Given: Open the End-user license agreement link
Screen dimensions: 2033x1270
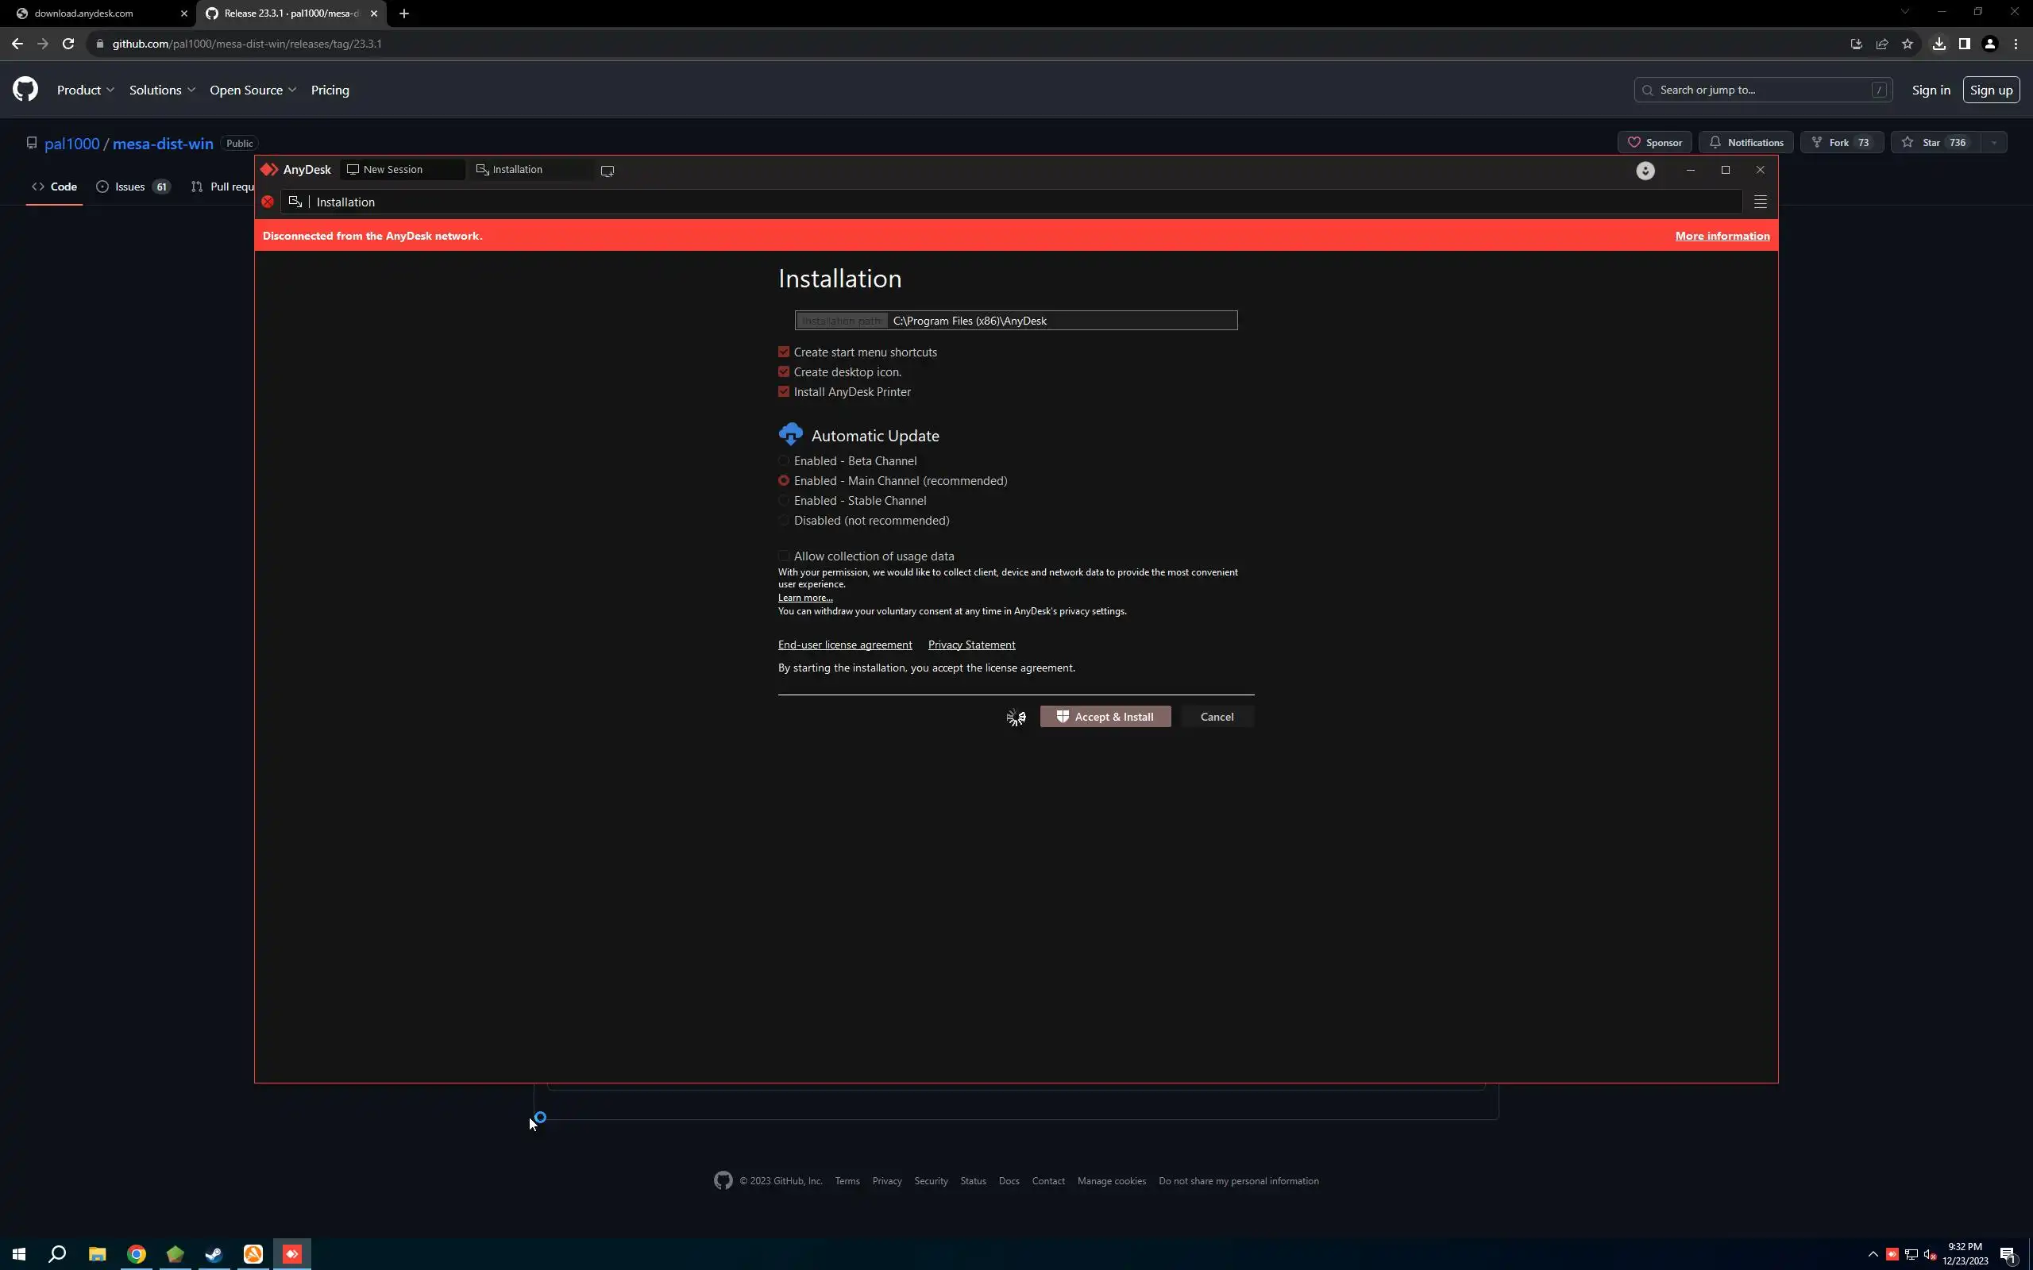Looking at the screenshot, I should click(844, 645).
